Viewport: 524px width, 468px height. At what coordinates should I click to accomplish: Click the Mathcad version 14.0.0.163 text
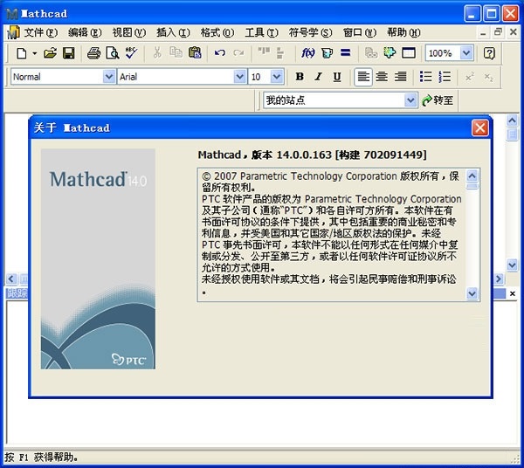click(x=313, y=155)
